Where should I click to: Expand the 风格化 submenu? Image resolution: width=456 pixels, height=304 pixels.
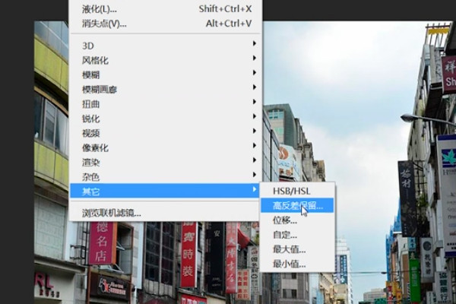[x=165, y=60]
